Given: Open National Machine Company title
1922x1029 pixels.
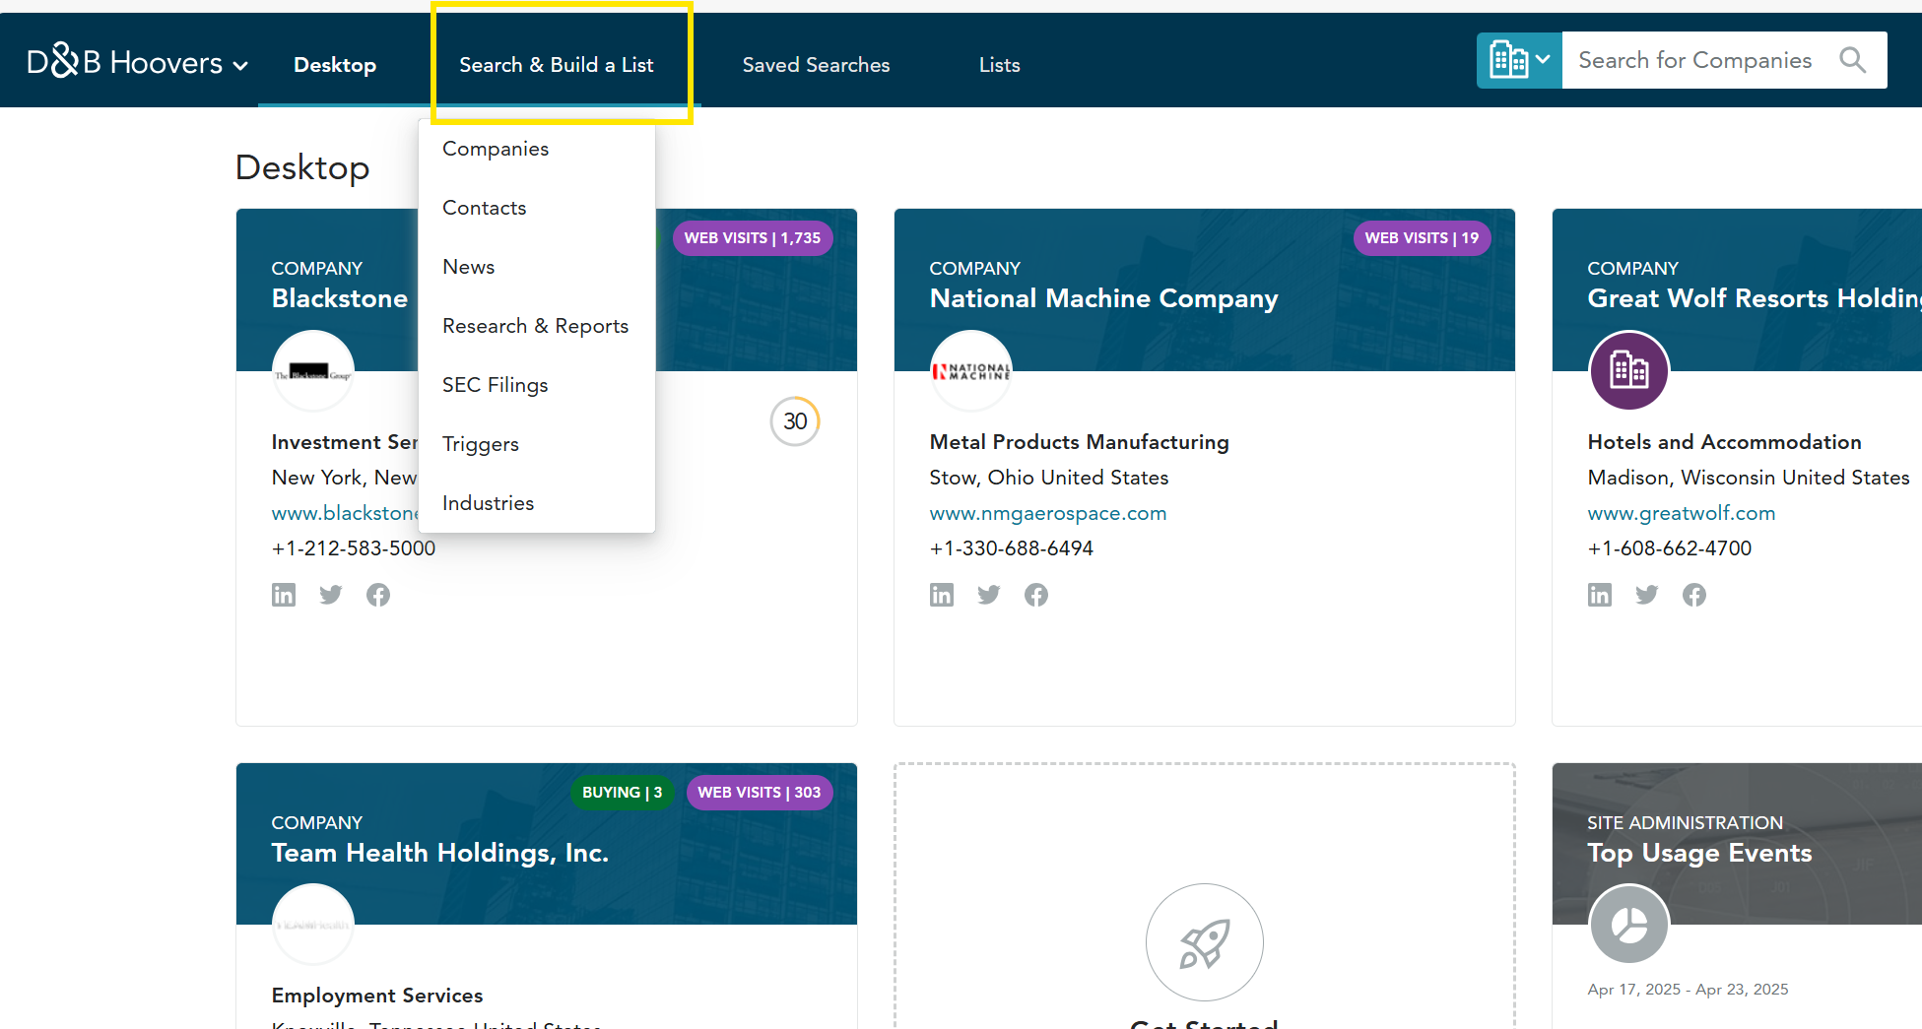Looking at the screenshot, I should tap(1104, 298).
